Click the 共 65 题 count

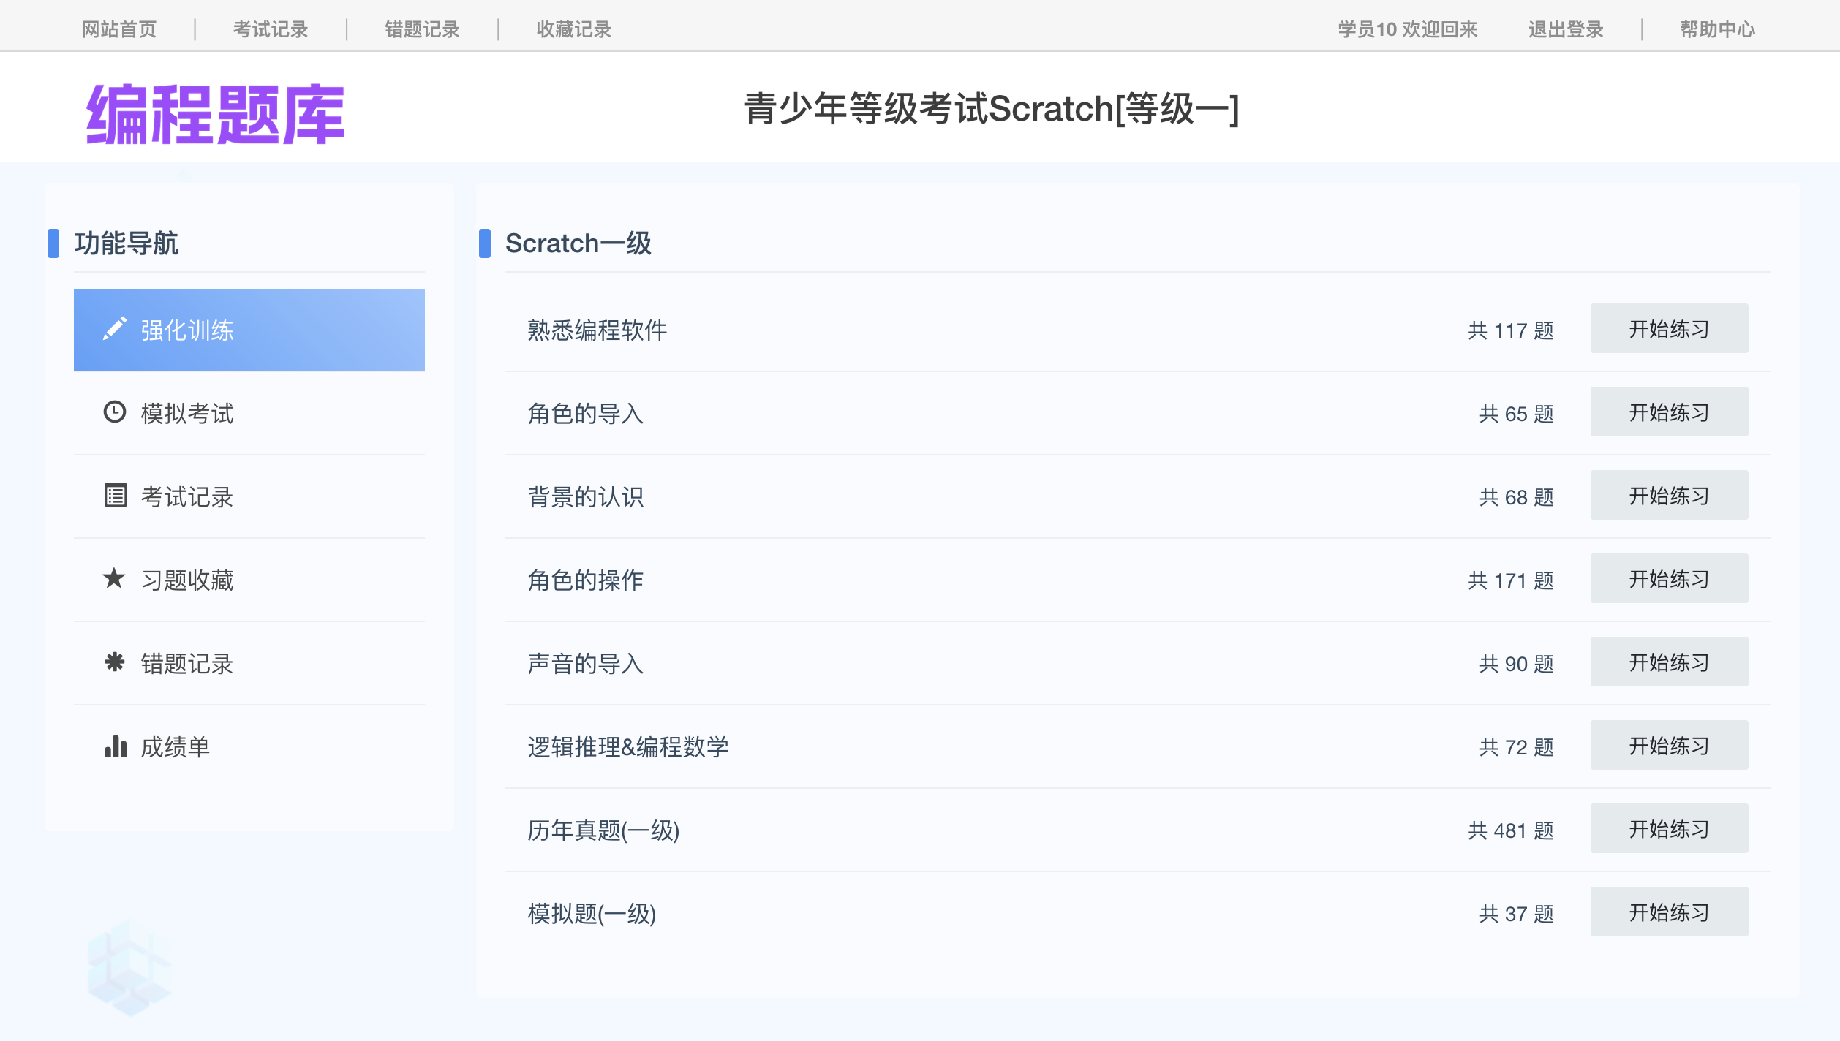pos(1517,414)
